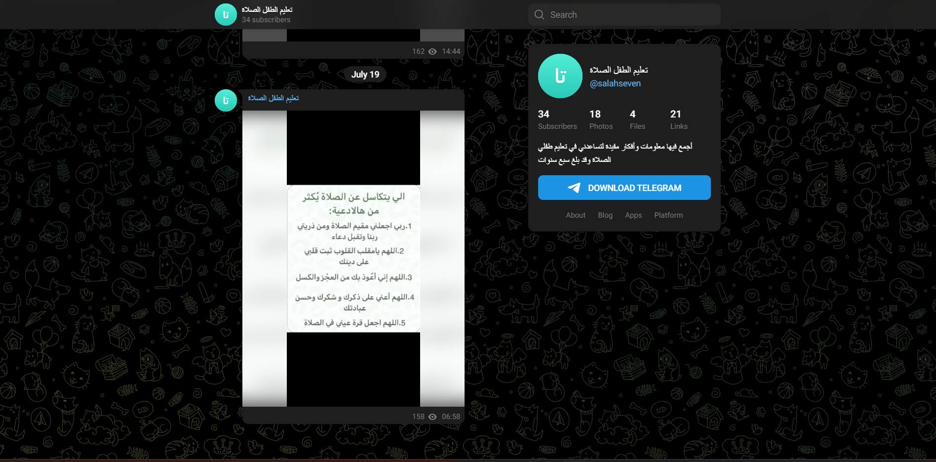936x462 pixels.
Task: Open the Arabic prayer image post
Action: point(353,259)
